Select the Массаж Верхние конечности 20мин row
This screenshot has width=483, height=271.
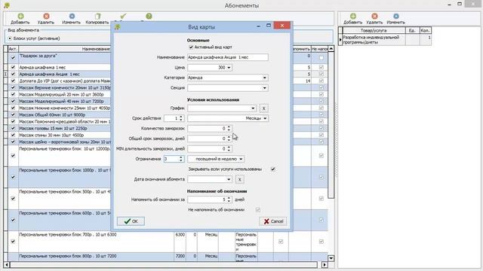click(64, 87)
